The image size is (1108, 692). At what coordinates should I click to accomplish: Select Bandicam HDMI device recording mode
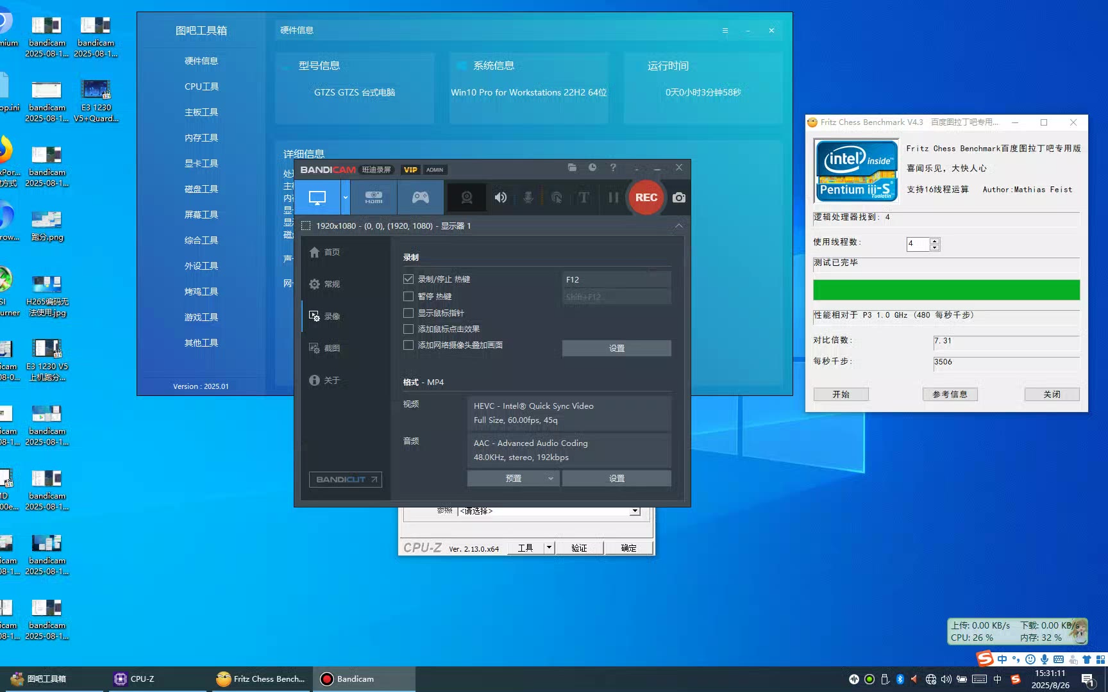374,197
